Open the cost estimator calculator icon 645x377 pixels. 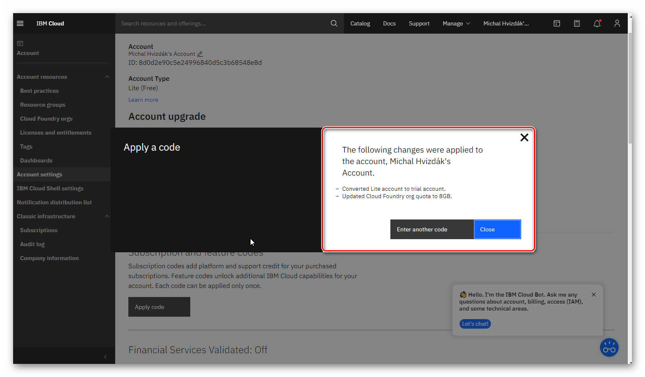577,23
